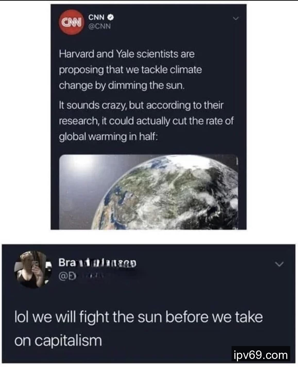Select the line 'proposing that we tackle climate'

130,70
